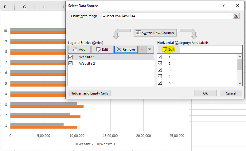Uncheck the Website 1 series checkbox
The width and height of the screenshot is (246, 151).
(71, 57)
